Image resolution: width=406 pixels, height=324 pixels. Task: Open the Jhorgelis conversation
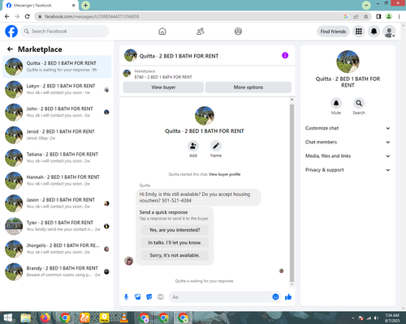pyautogui.click(x=57, y=249)
